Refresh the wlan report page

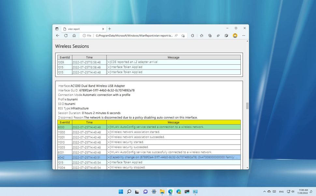click(66, 36)
